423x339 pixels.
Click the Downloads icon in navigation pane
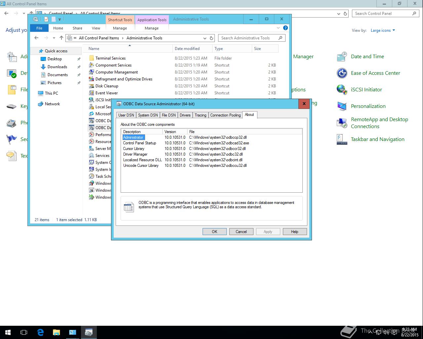(43, 67)
